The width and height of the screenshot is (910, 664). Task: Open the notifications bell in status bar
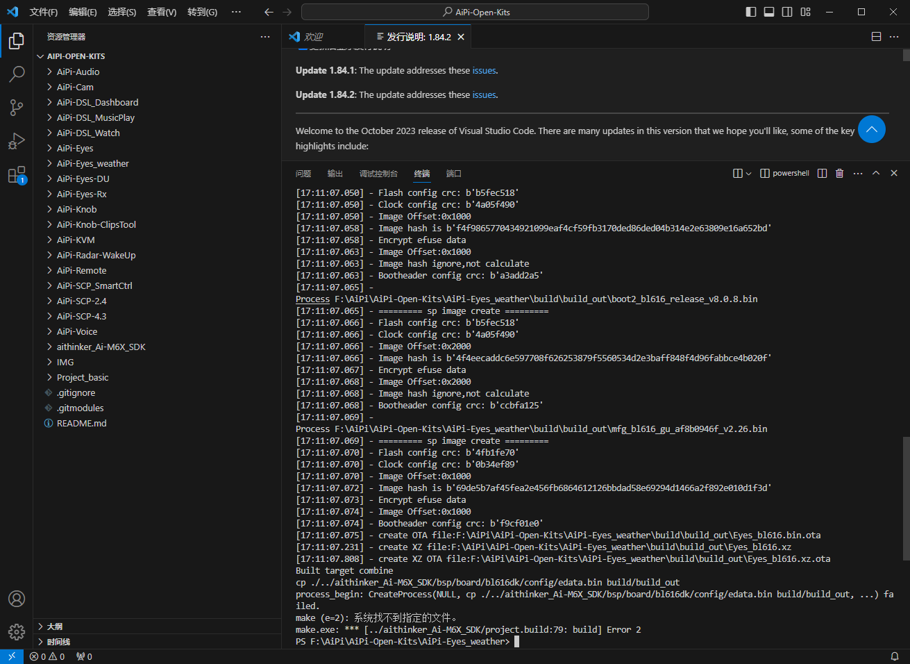[x=895, y=656]
